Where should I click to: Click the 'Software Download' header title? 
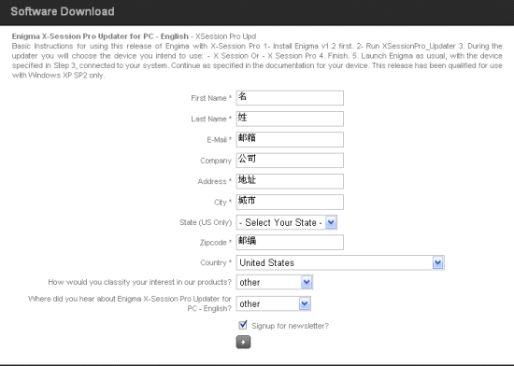coord(63,11)
